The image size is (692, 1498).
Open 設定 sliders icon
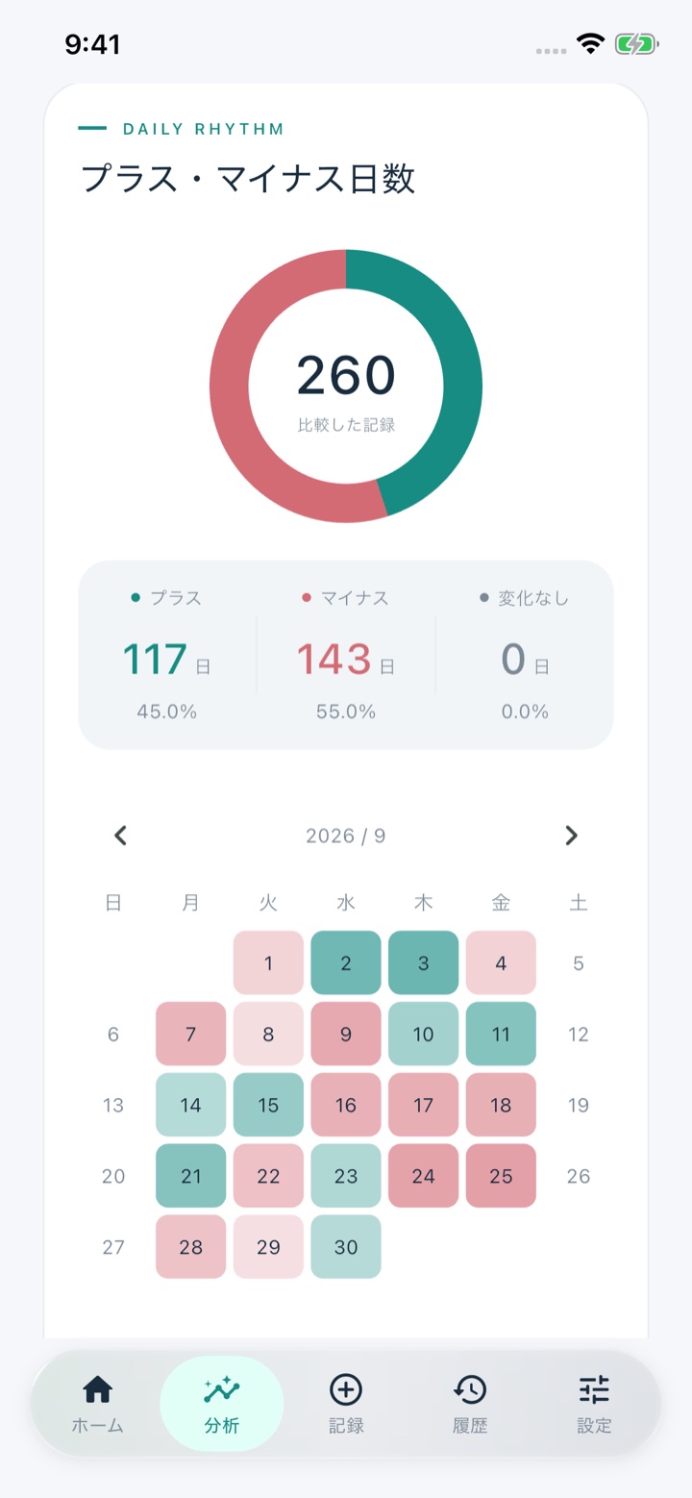click(594, 1404)
